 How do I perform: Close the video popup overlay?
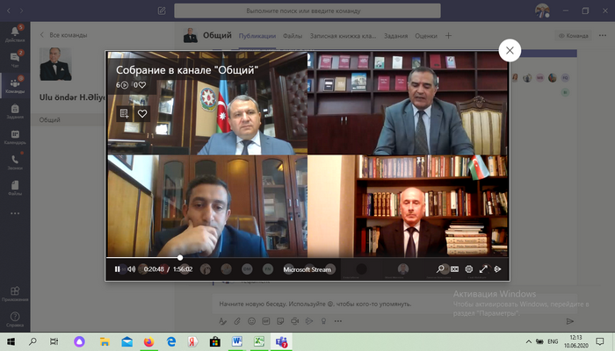point(510,51)
